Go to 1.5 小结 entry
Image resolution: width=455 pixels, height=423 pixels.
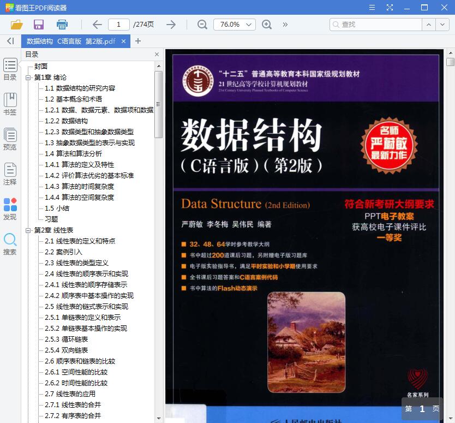point(57,208)
